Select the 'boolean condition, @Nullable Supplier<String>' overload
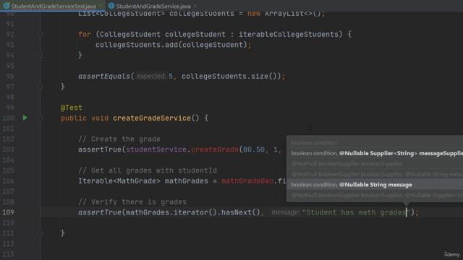The image size is (463, 260). coord(375,153)
